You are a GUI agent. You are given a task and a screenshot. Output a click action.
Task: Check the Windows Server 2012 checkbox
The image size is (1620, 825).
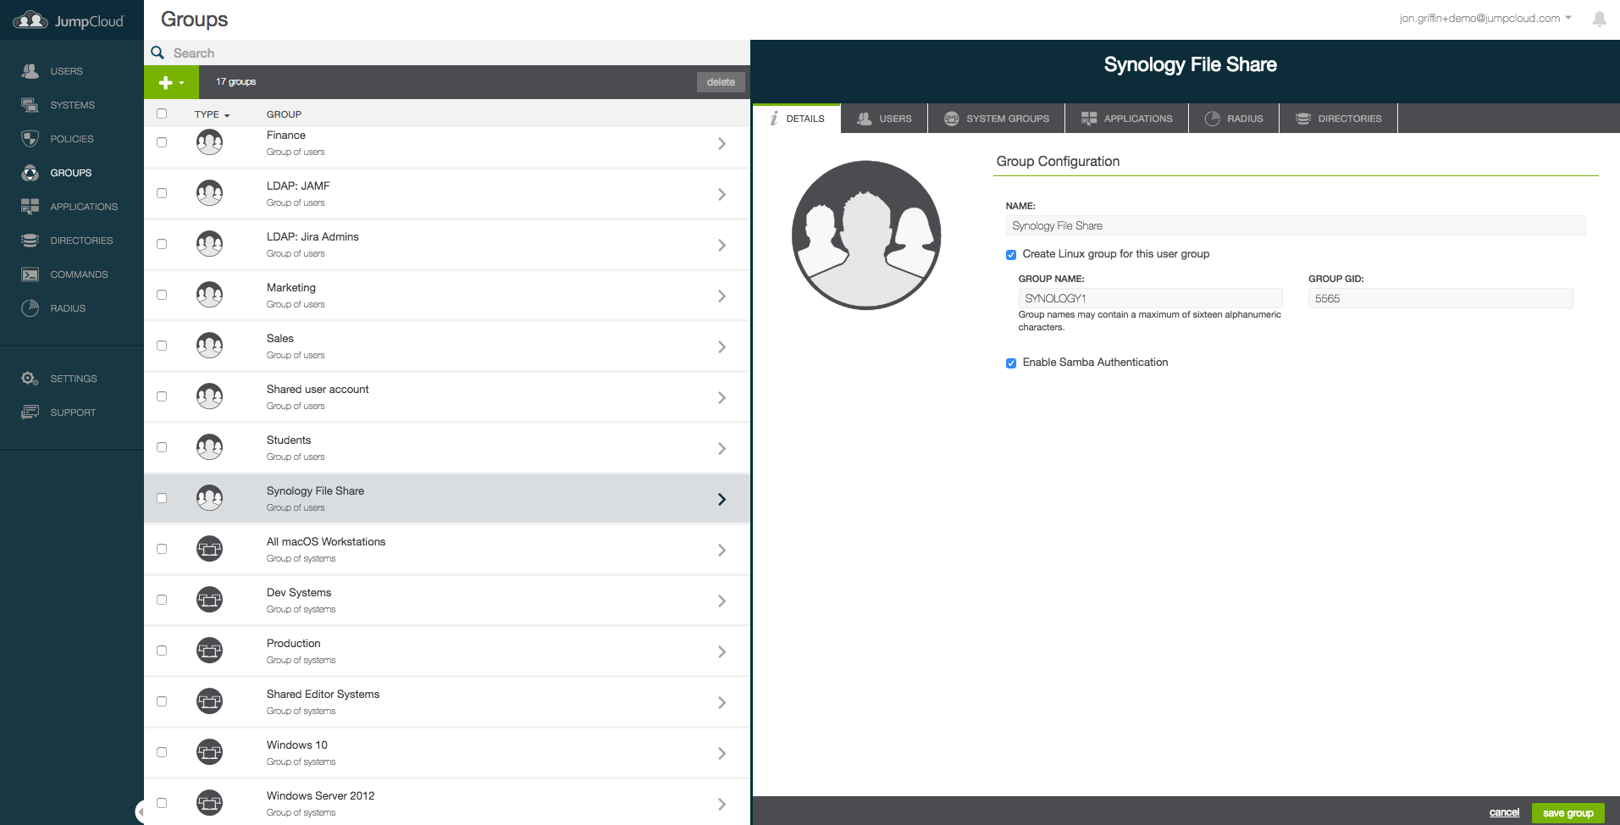click(x=162, y=803)
